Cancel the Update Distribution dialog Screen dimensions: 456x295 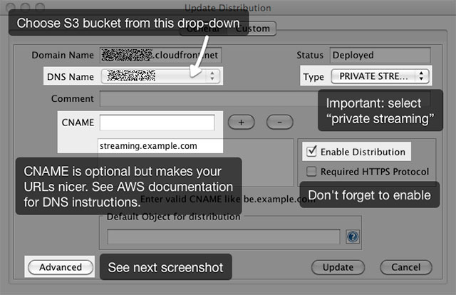pyautogui.click(x=405, y=267)
